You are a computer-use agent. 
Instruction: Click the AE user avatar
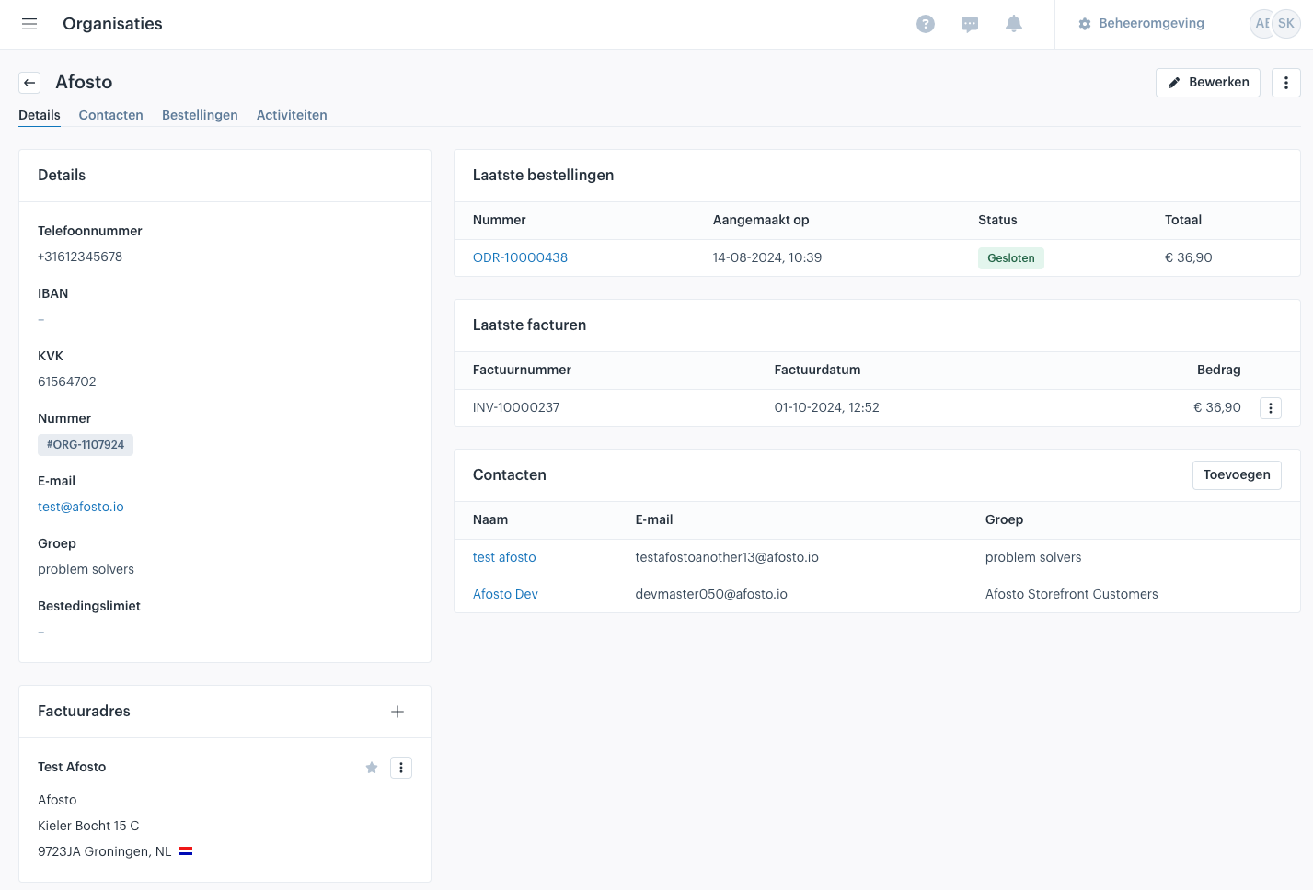pos(1261,24)
